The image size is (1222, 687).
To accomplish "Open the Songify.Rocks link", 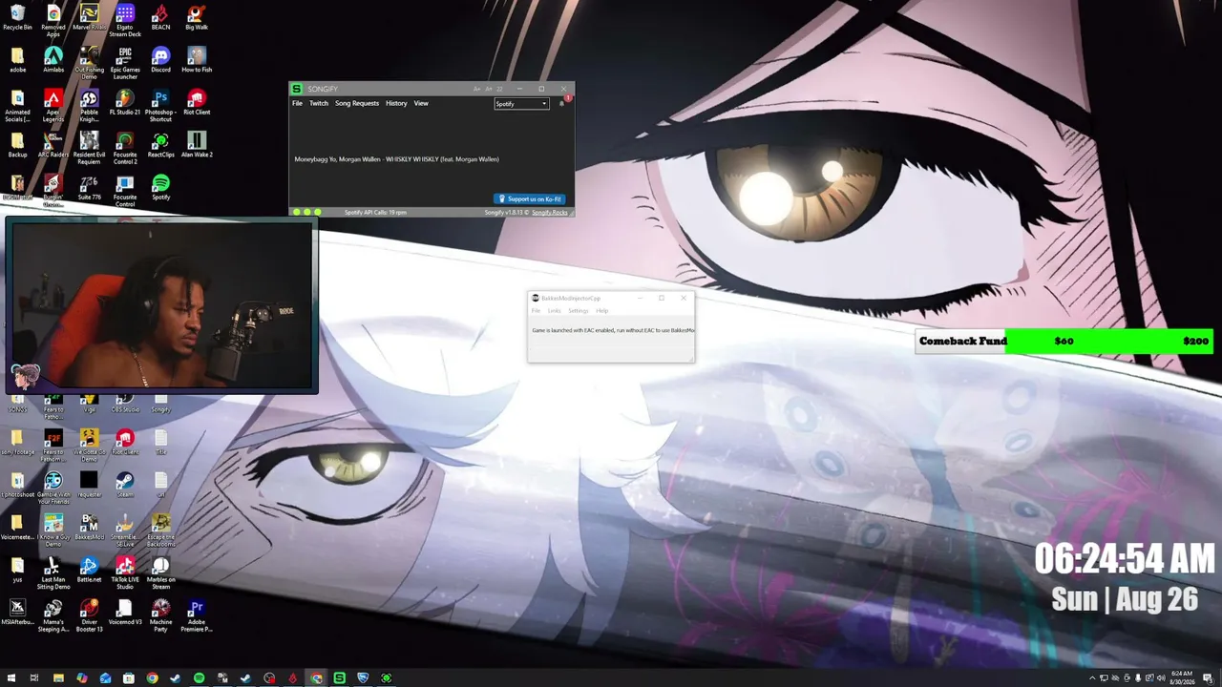I will click(x=550, y=212).
